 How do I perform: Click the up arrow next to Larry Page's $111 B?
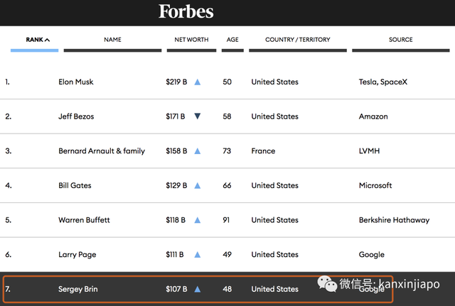tap(198, 255)
